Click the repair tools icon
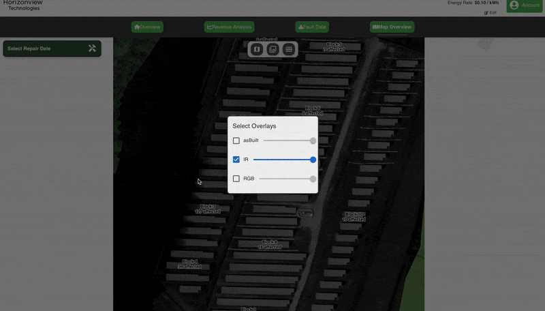545x311 pixels. coord(92,48)
